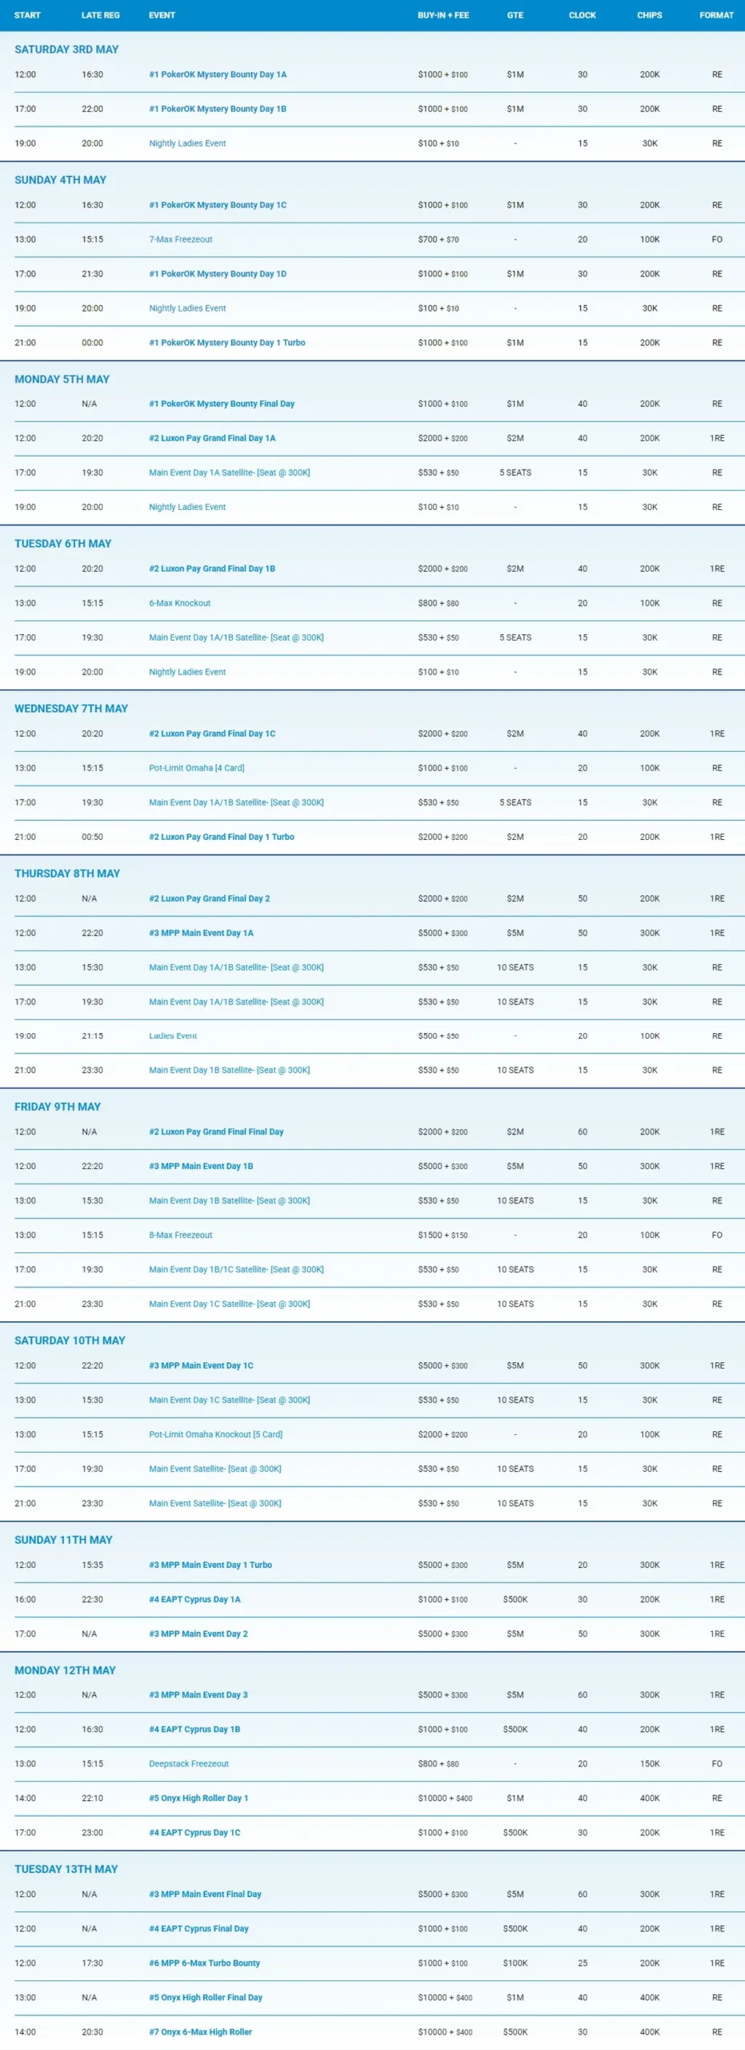Open #1 PokerOK Mystery Bounty Day 1B
This screenshot has height=2050, width=745.
(218, 109)
